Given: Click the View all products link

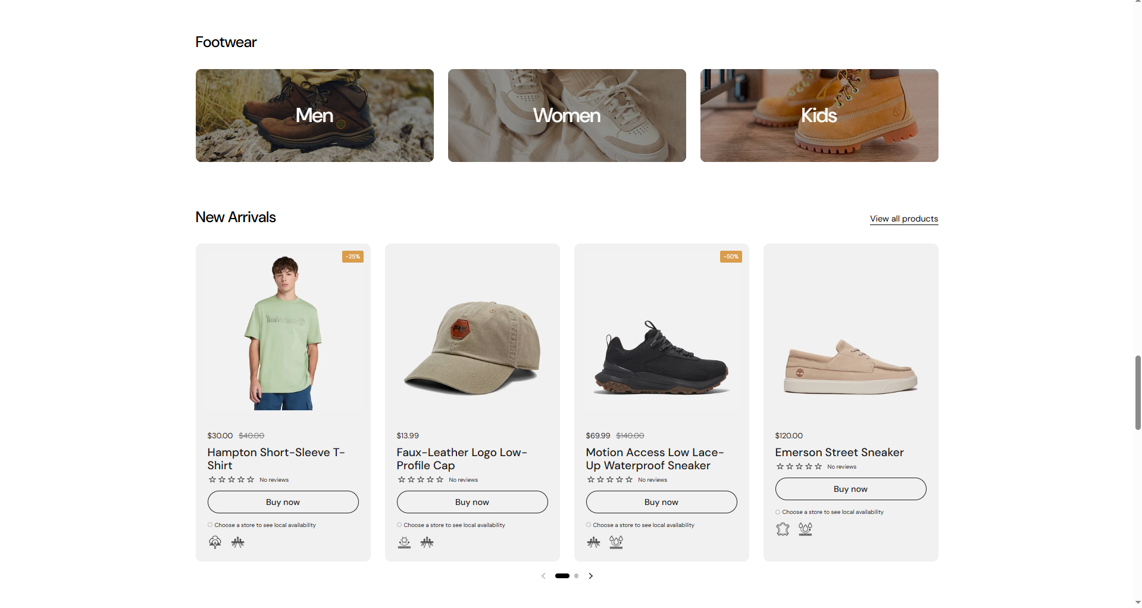Looking at the screenshot, I should coord(903,219).
